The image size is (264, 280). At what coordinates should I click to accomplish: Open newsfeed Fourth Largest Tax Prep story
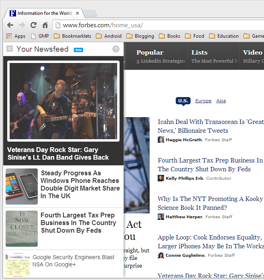[x=78, y=223]
